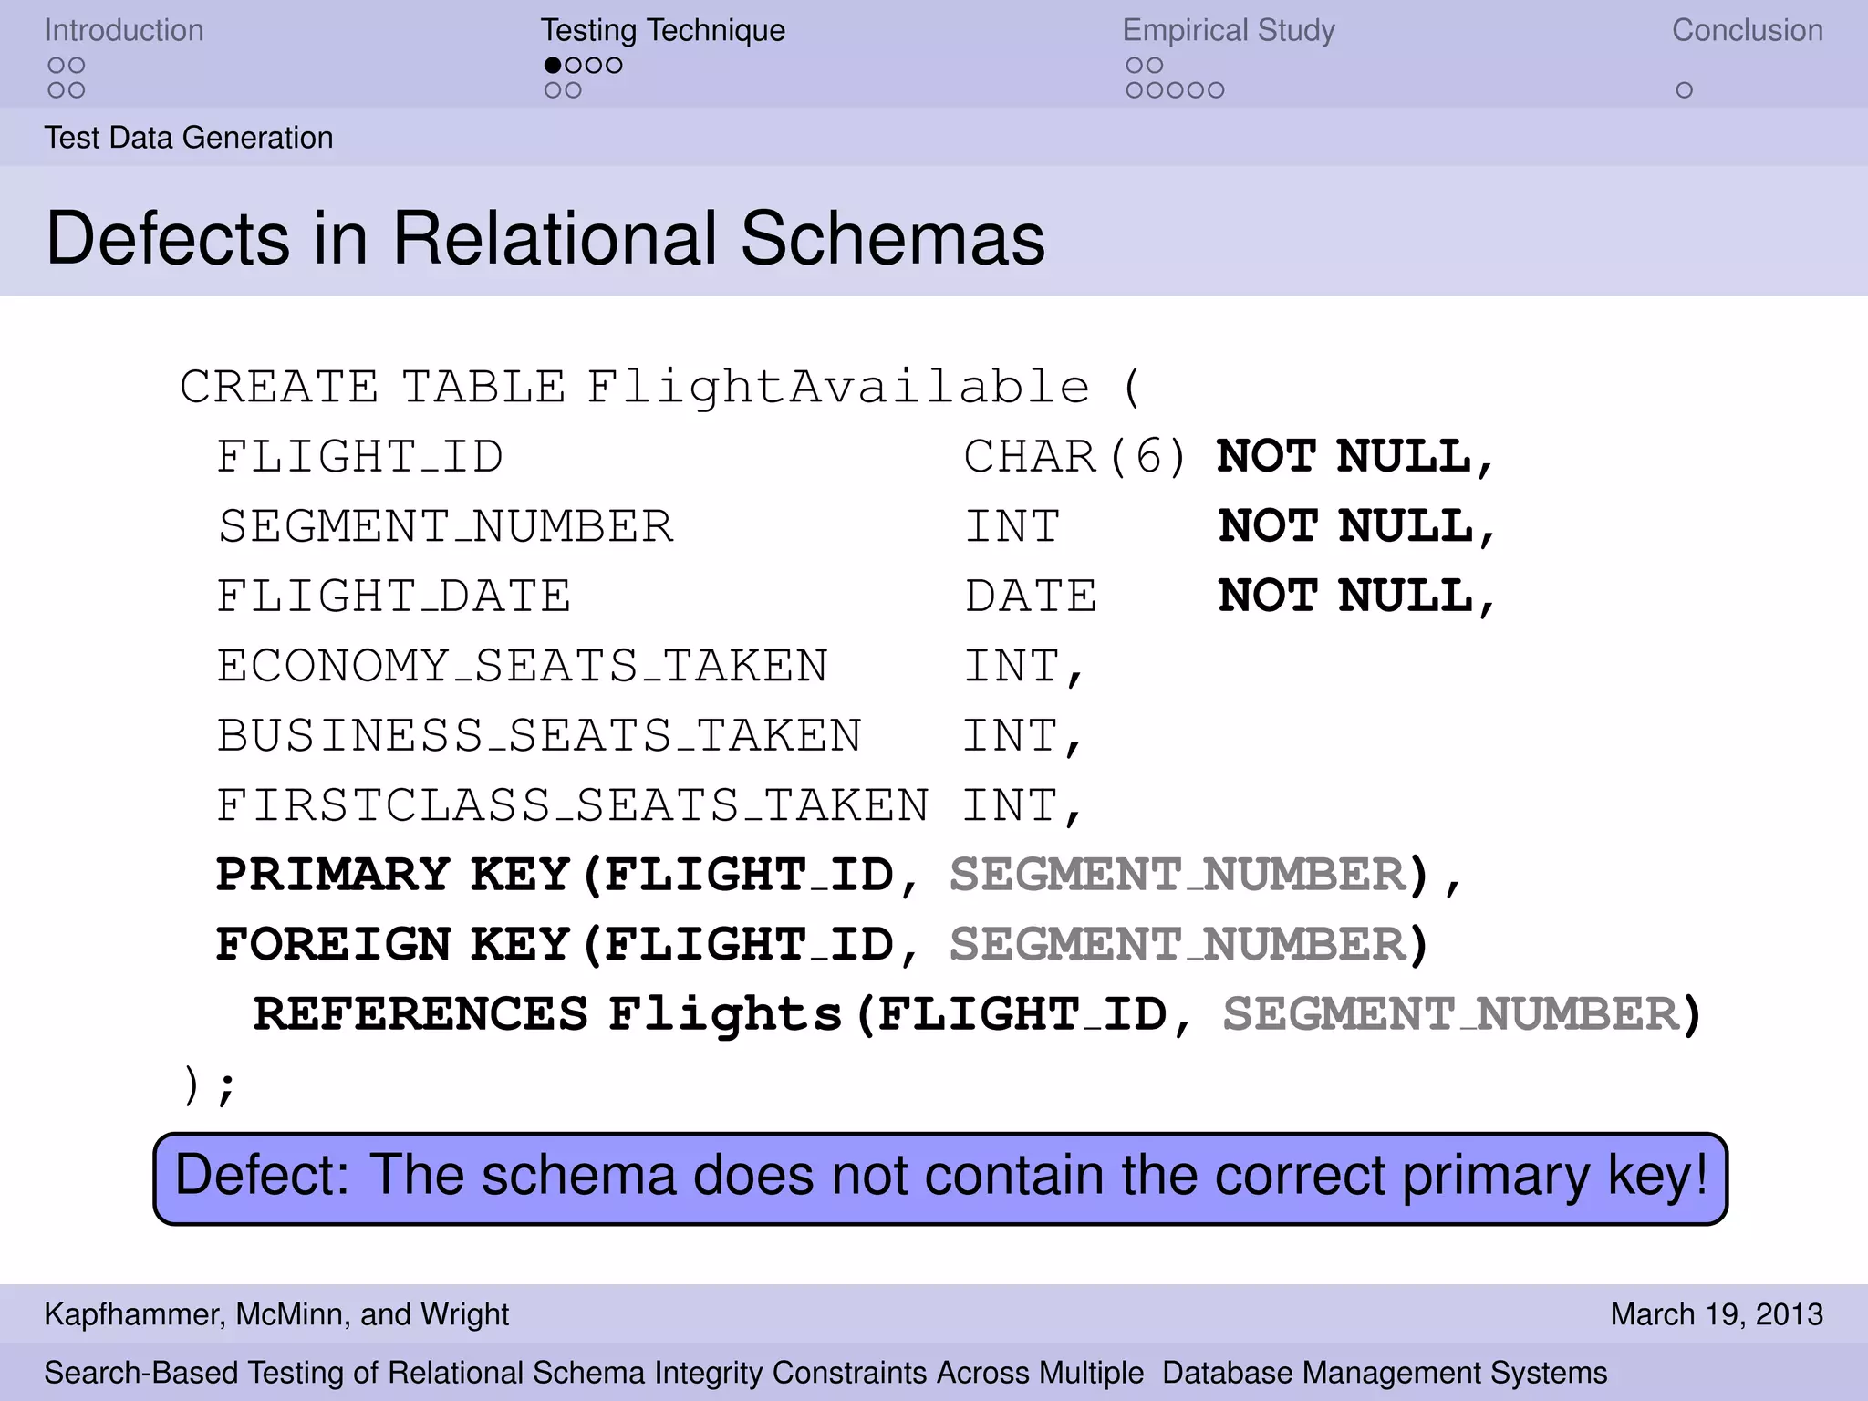The height and width of the screenshot is (1401, 1868).
Task: Open the Conclusion section link
Action: [1747, 30]
